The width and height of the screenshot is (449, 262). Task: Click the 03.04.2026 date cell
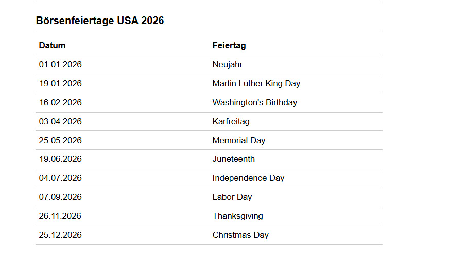pyautogui.click(x=60, y=121)
